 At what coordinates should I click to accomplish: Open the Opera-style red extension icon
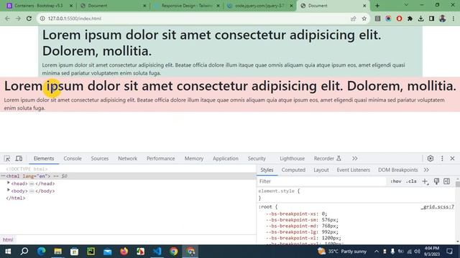pyautogui.click(x=399, y=19)
